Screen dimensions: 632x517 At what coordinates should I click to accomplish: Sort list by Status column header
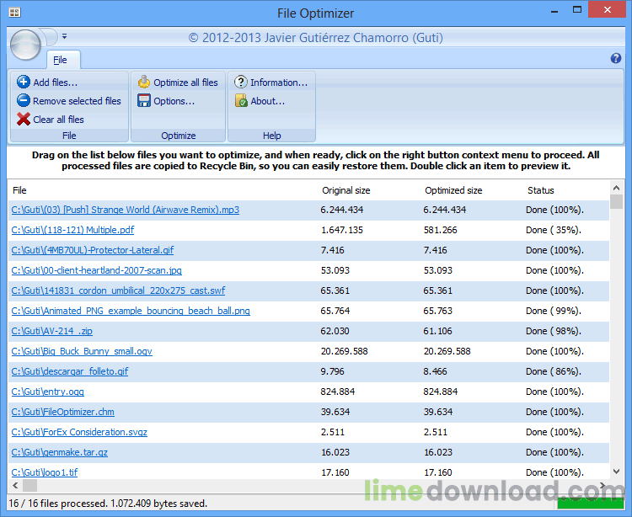pyautogui.click(x=540, y=190)
